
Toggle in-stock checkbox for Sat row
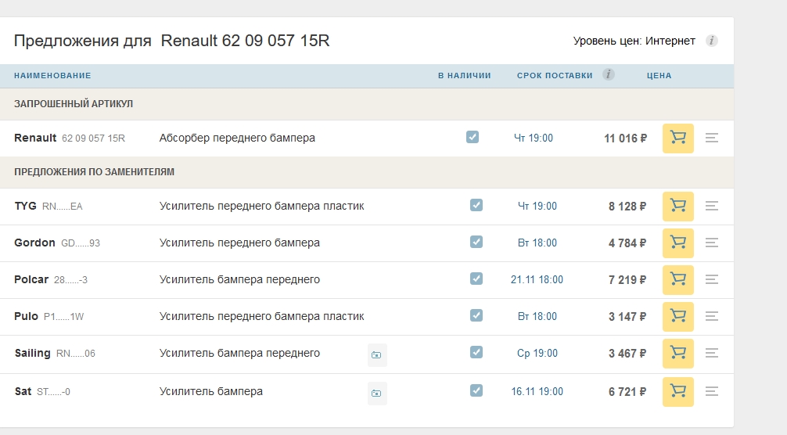tap(476, 390)
